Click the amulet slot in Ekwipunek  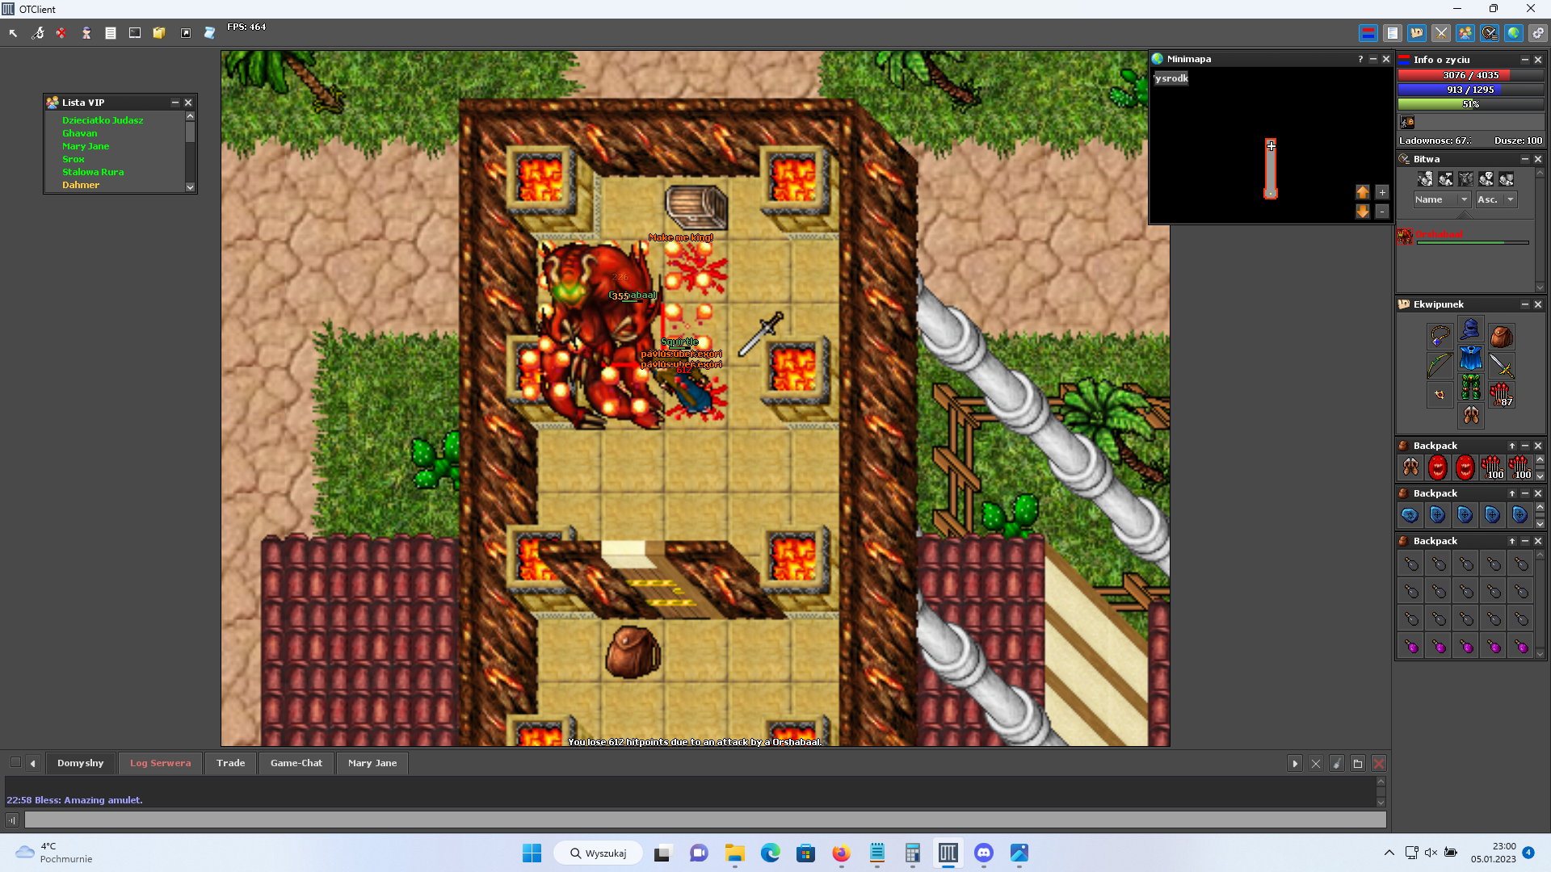(x=1440, y=336)
